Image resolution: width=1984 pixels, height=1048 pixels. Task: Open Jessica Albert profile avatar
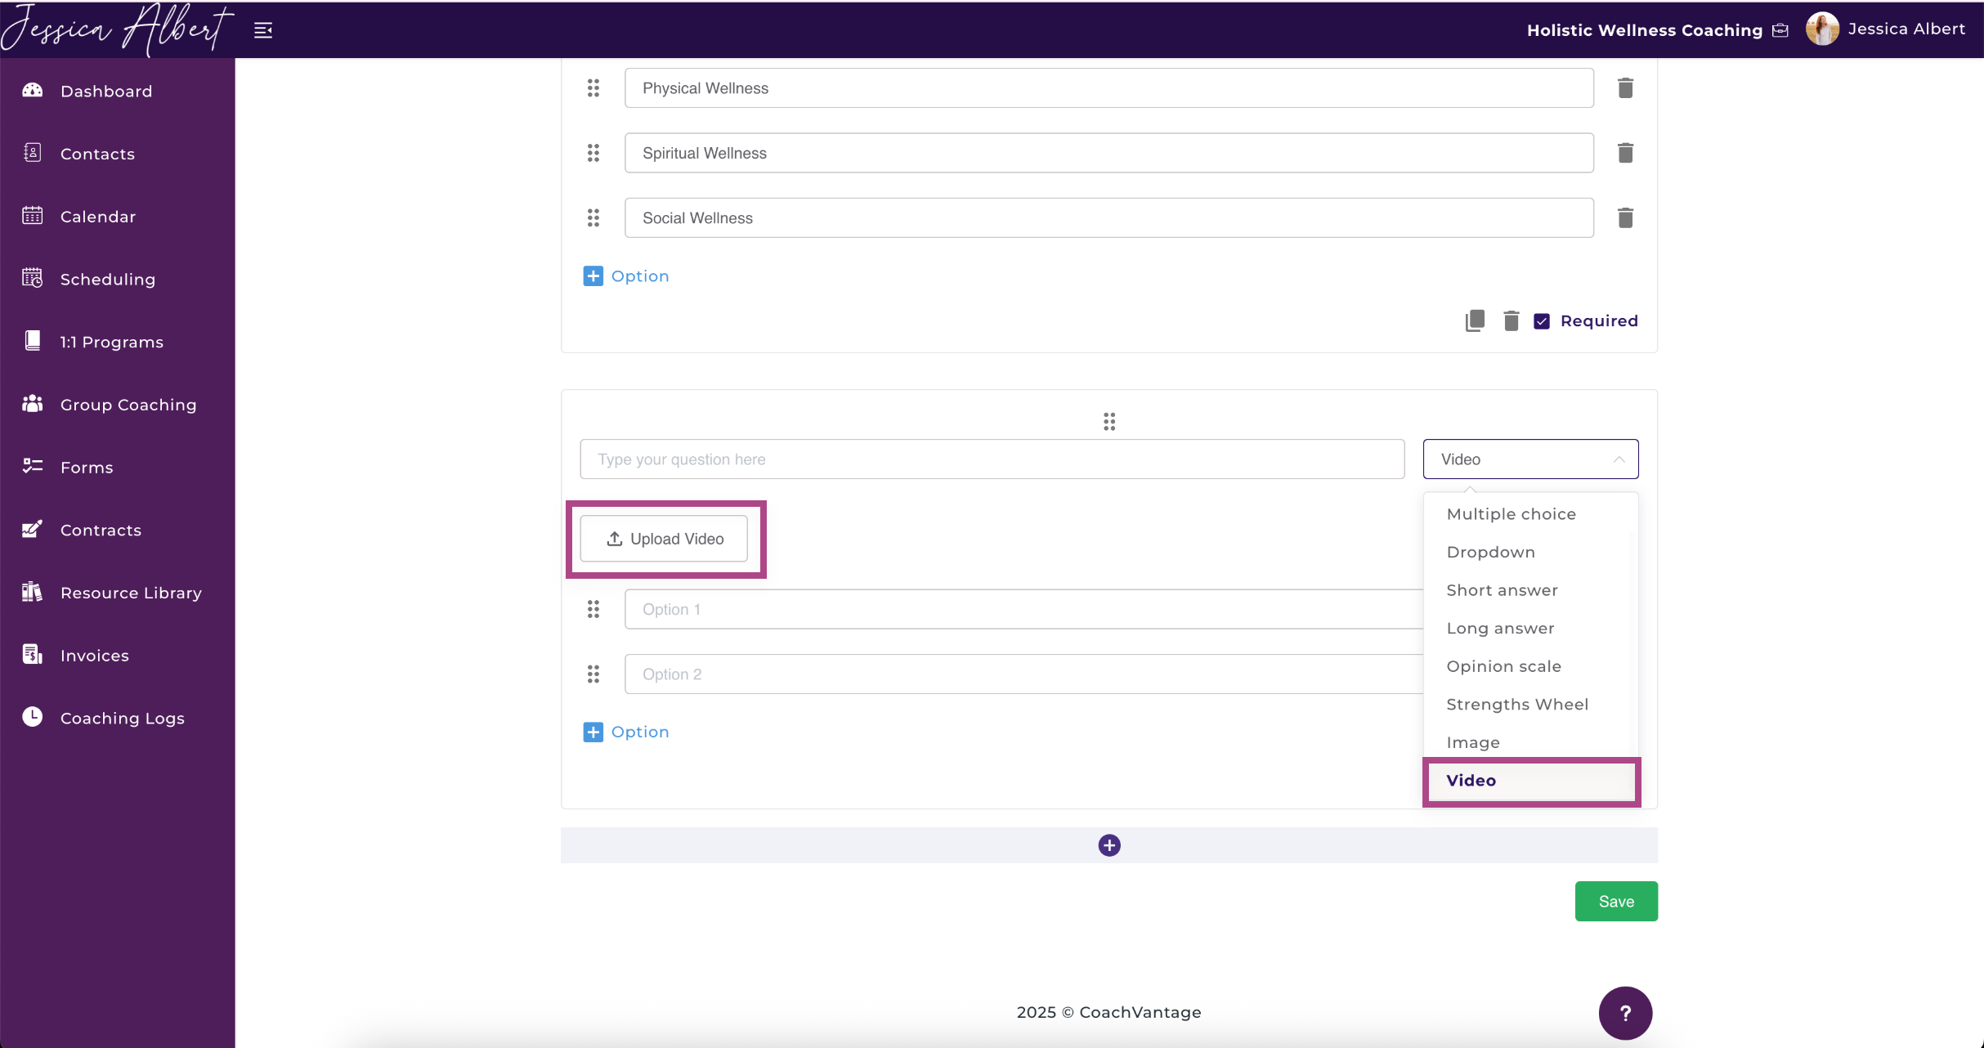1822,29
